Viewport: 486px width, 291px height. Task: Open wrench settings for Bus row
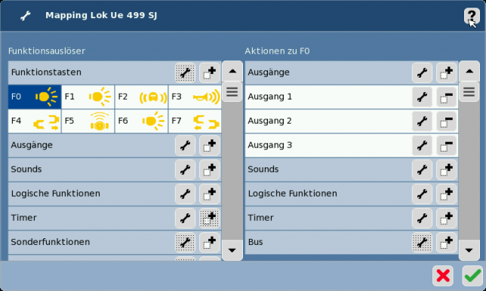pyautogui.click(x=422, y=242)
